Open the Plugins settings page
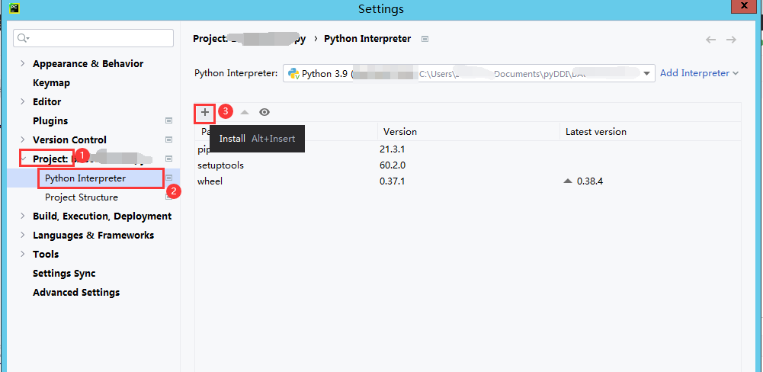Viewport: 763px width, 372px height. click(50, 120)
